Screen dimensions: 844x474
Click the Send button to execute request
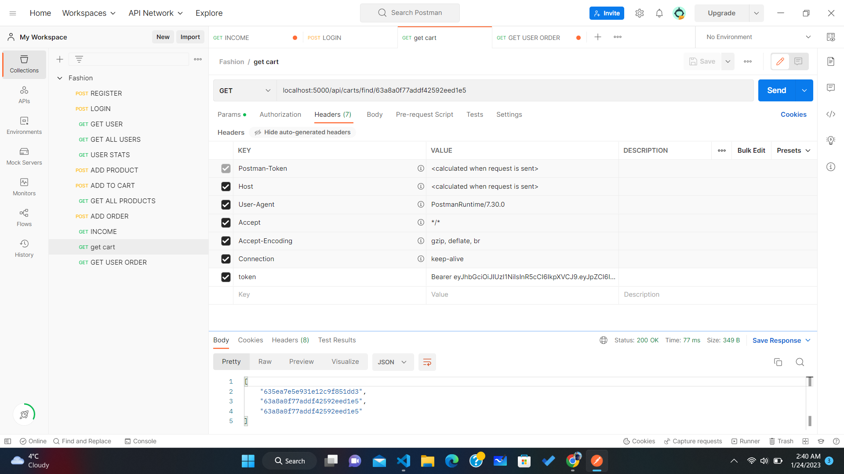click(x=776, y=90)
